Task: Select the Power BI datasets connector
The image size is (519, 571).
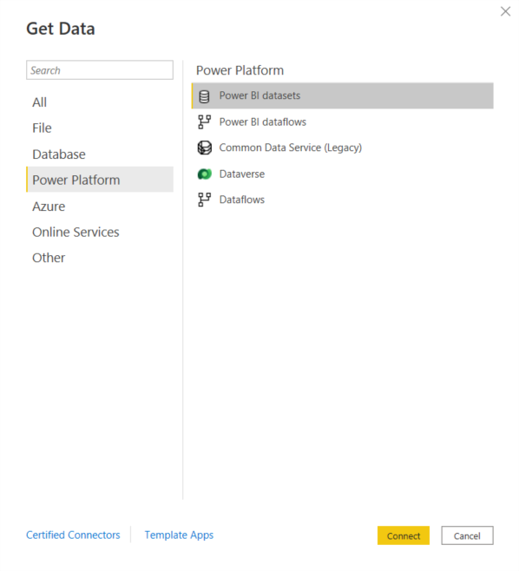Action: click(x=342, y=95)
